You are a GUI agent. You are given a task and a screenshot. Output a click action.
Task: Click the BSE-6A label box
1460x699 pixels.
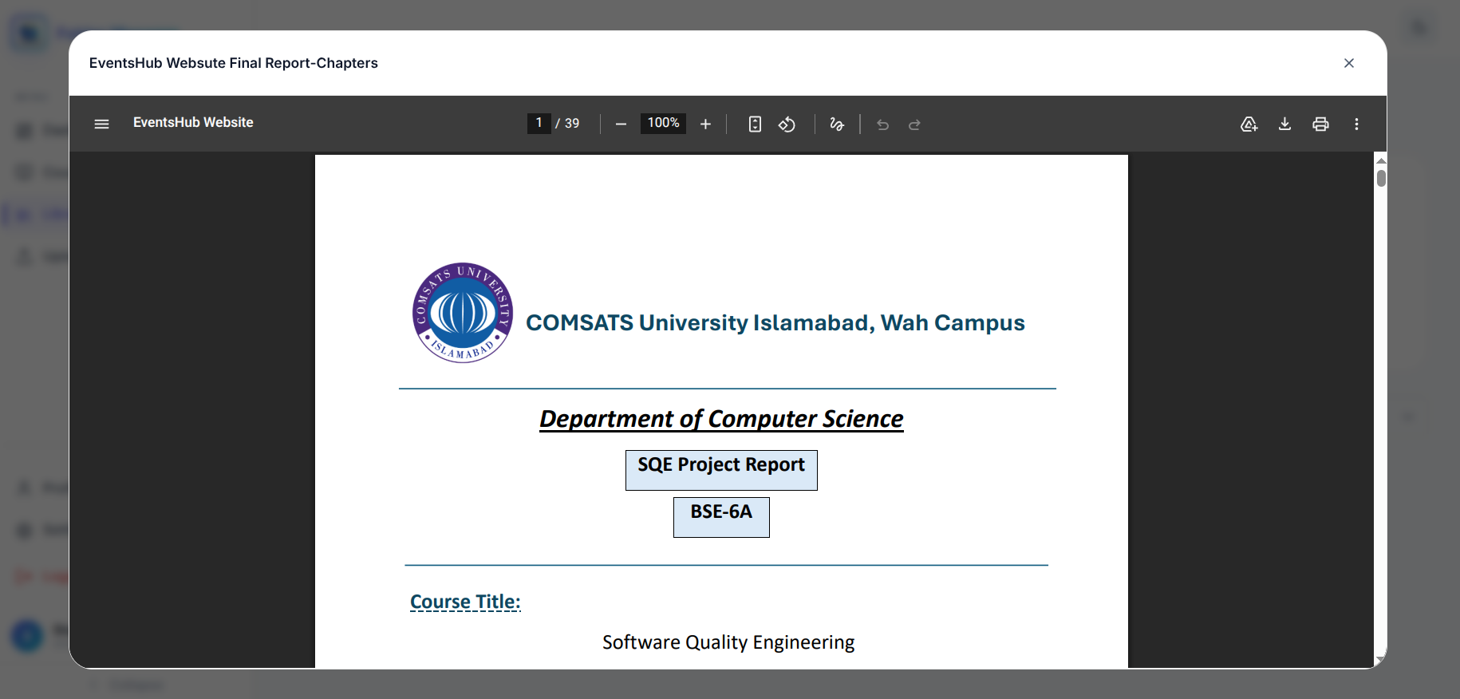(x=721, y=517)
